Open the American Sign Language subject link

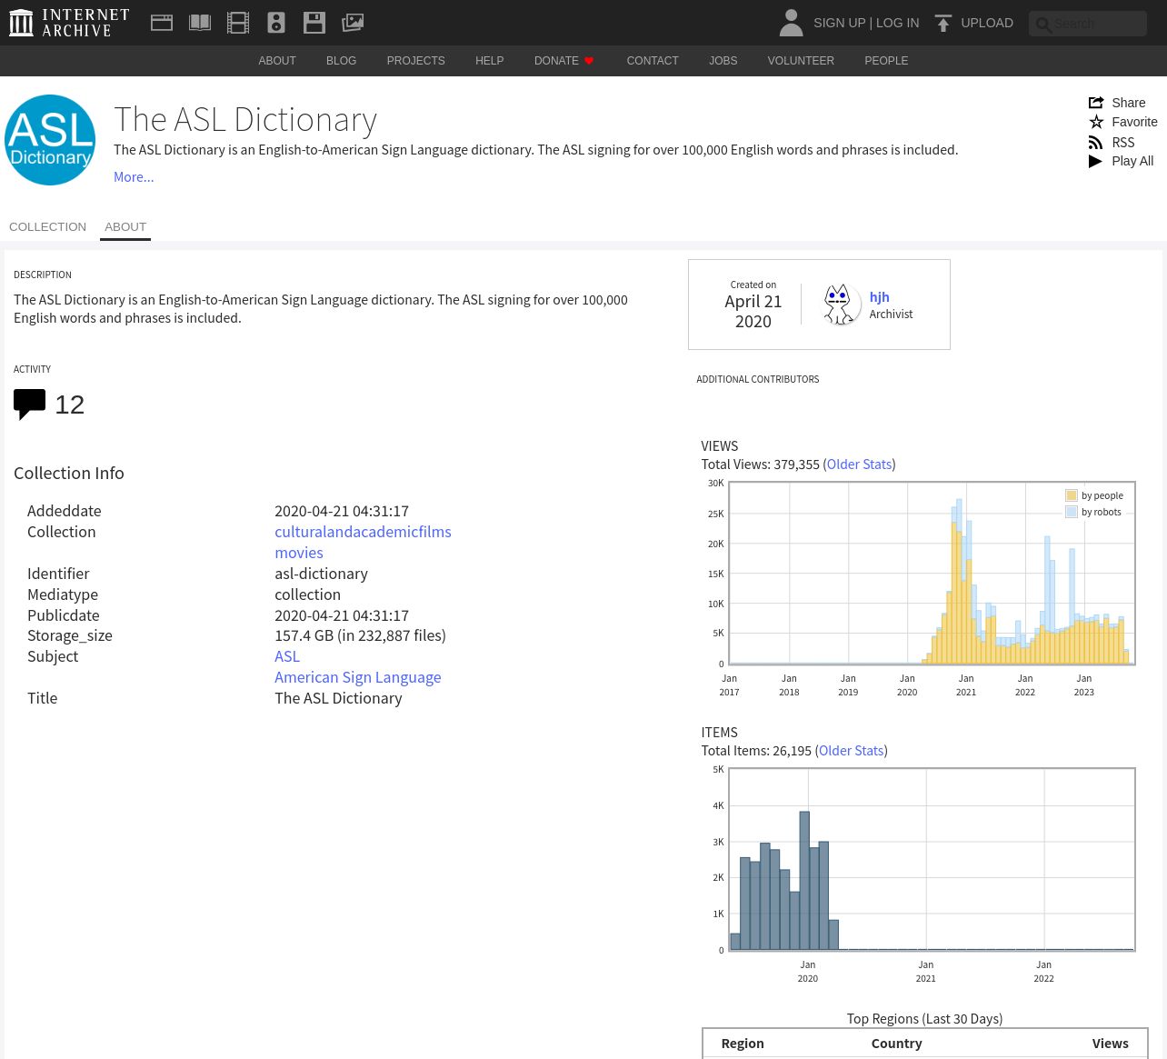click(x=358, y=677)
